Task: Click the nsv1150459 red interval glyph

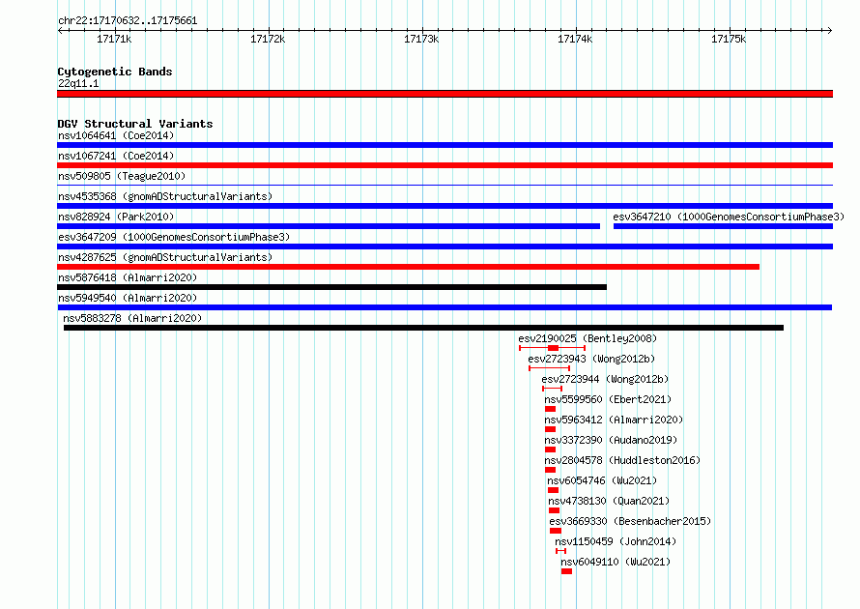Action: coord(560,551)
